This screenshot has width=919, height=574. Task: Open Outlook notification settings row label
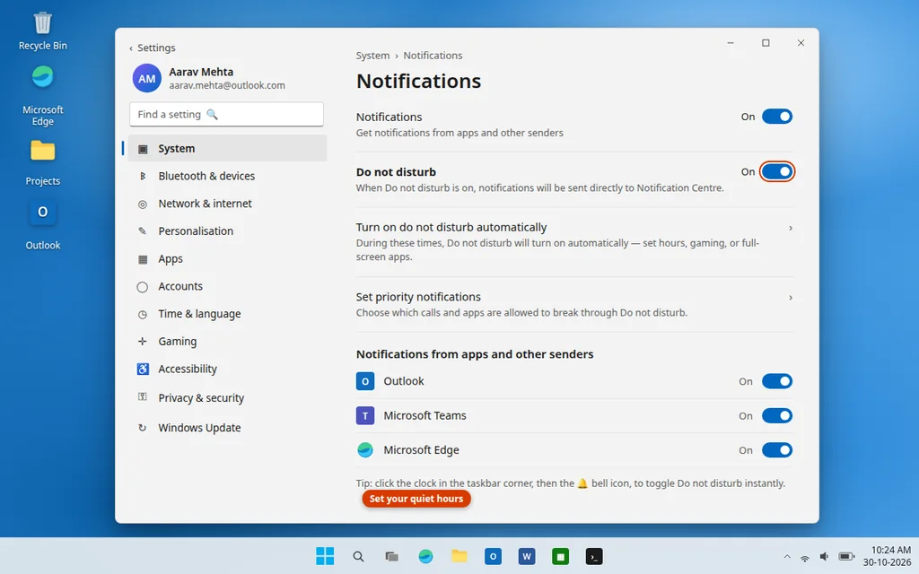[403, 381]
